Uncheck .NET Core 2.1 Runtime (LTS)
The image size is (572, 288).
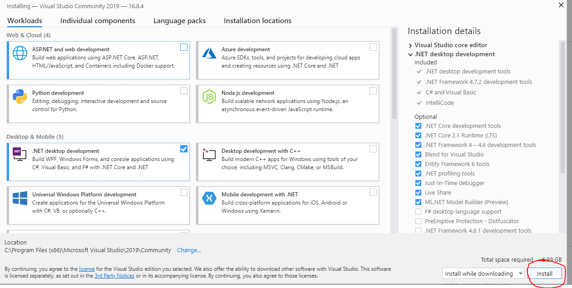(418, 136)
